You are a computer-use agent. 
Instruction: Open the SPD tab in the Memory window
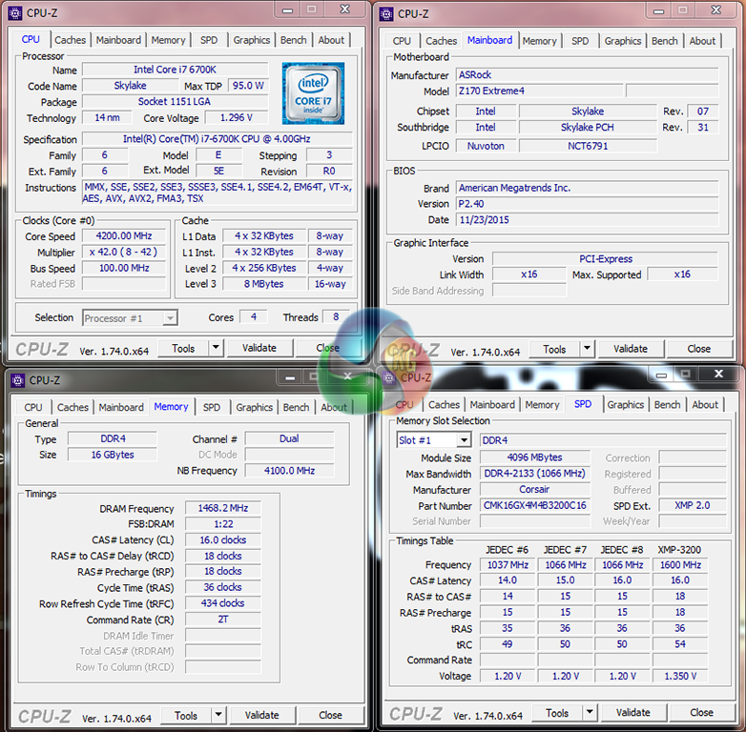(212, 408)
